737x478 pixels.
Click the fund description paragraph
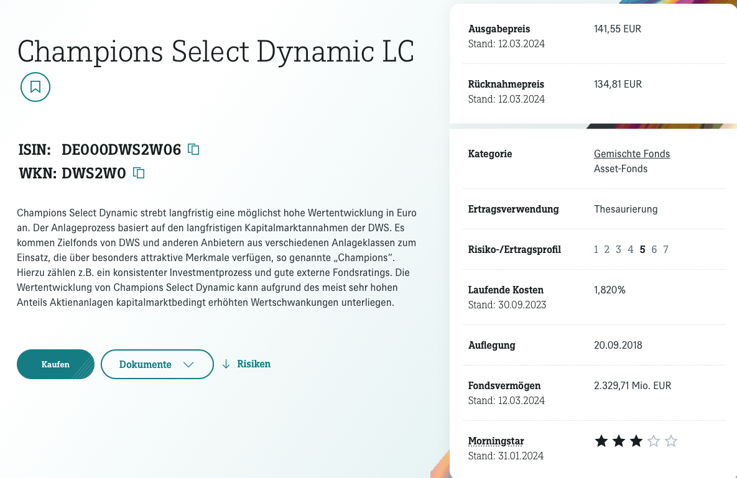click(216, 257)
